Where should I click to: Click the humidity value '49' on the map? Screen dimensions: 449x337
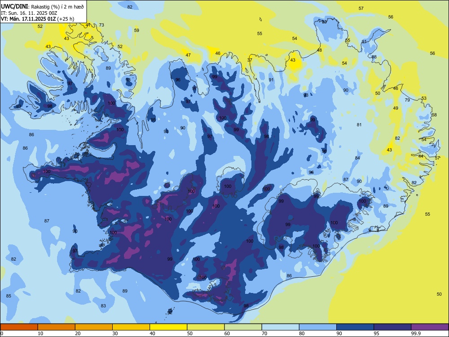396,108
